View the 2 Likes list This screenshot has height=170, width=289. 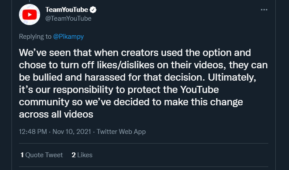(82, 155)
